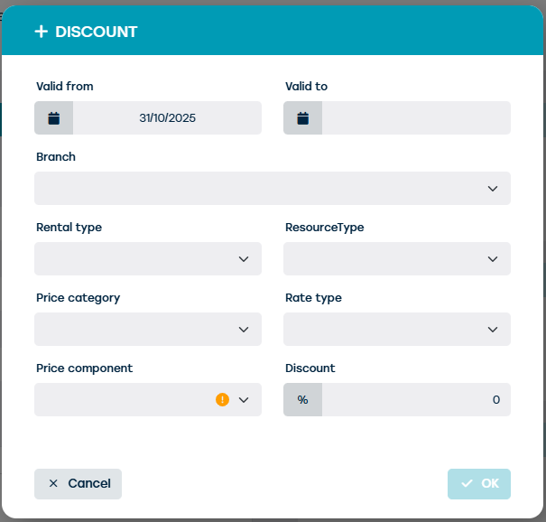
Task: Confirm with the OK button
Action: coord(479,483)
